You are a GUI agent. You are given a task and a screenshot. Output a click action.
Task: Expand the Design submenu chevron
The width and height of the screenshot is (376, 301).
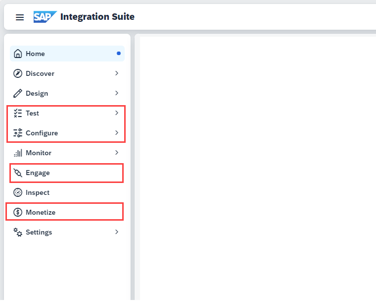tap(117, 93)
